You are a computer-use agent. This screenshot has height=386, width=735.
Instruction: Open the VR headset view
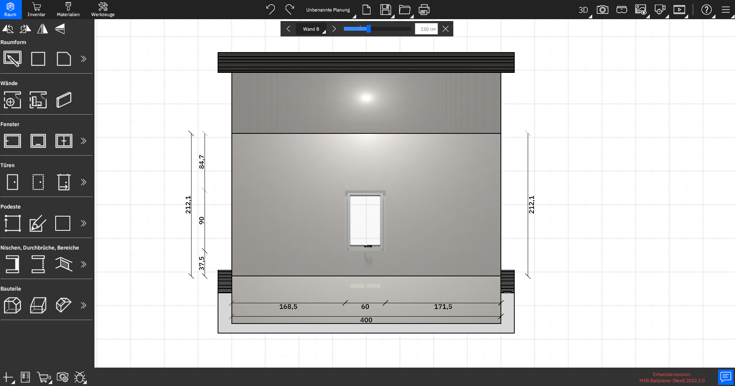click(622, 10)
